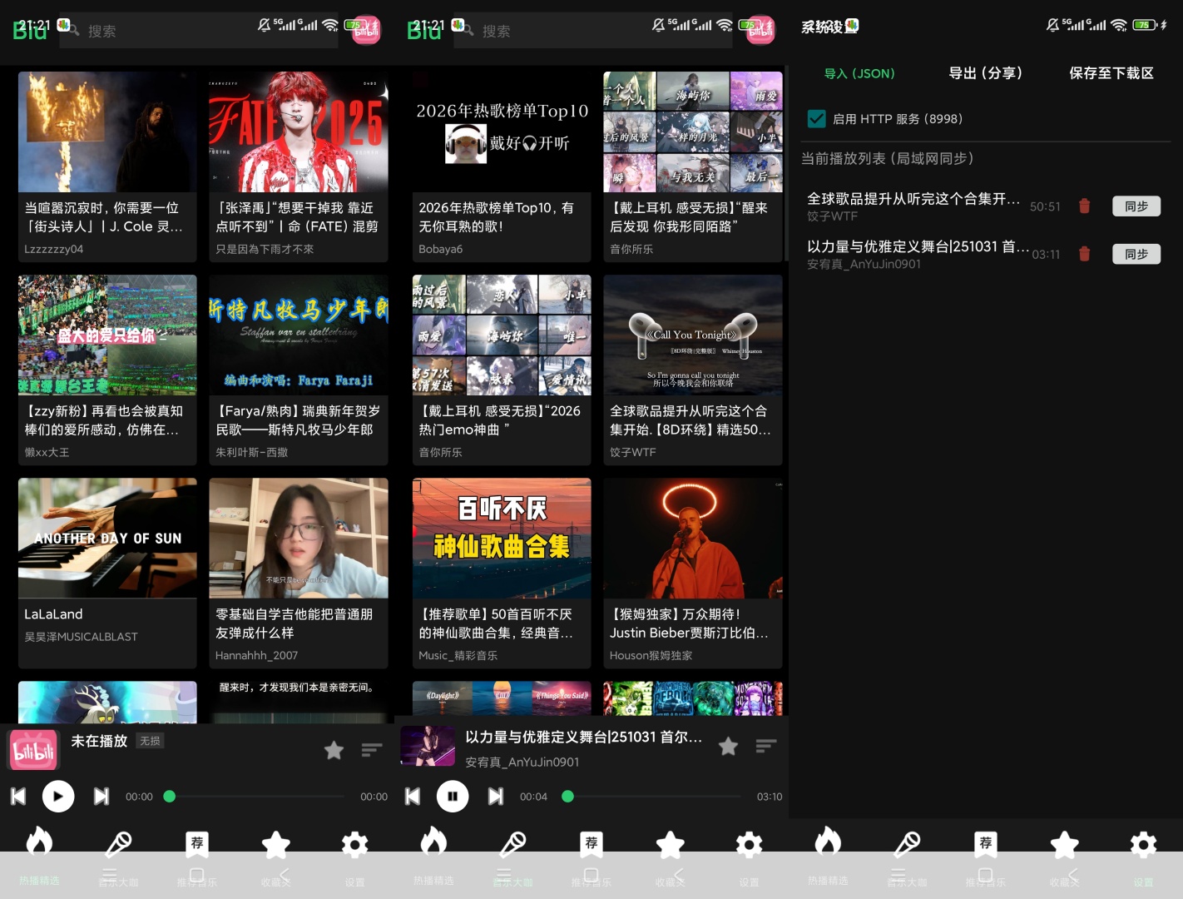Disable the 启用 HTTP 服务 (8998) checkbox

pos(817,119)
